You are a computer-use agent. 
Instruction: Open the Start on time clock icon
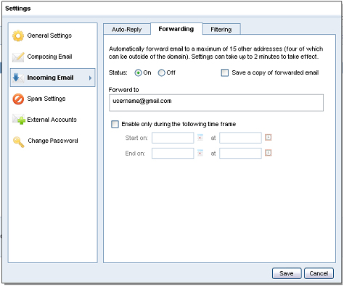pos(268,137)
